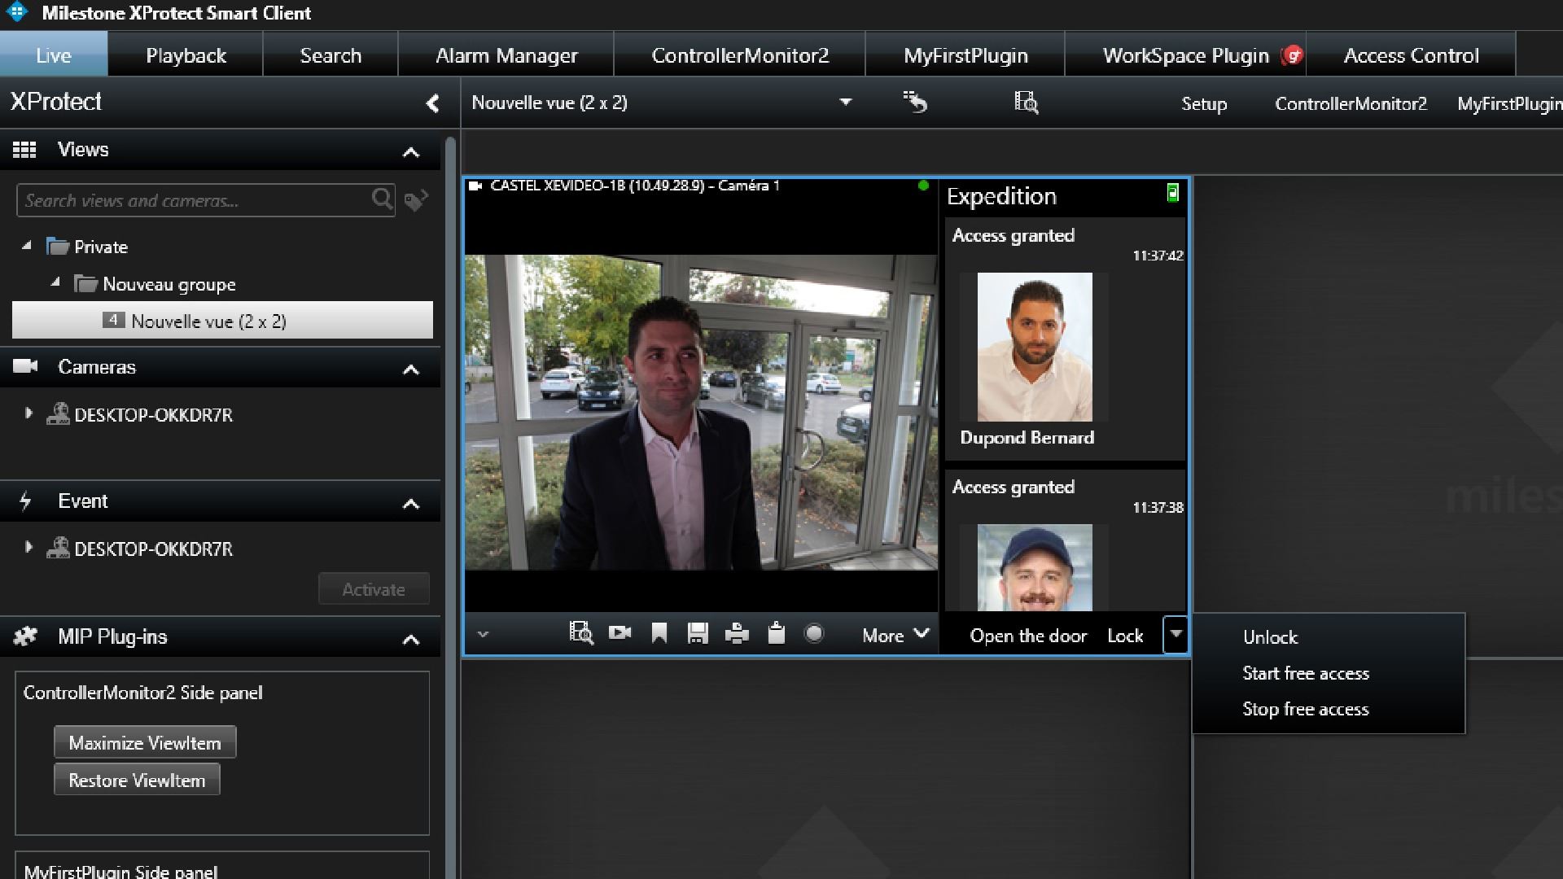Screen dimensions: 1563x879
Task: Go to the Access Control tab
Action: pyautogui.click(x=1411, y=55)
